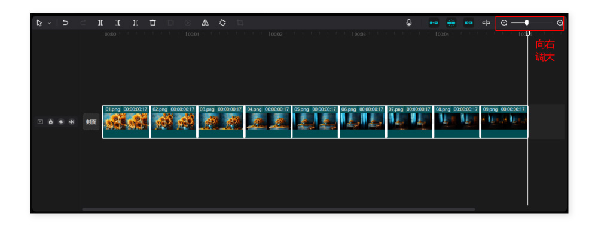The width and height of the screenshot is (598, 227).
Task: Select the 07.png clip
Action: tap(410, 121)
